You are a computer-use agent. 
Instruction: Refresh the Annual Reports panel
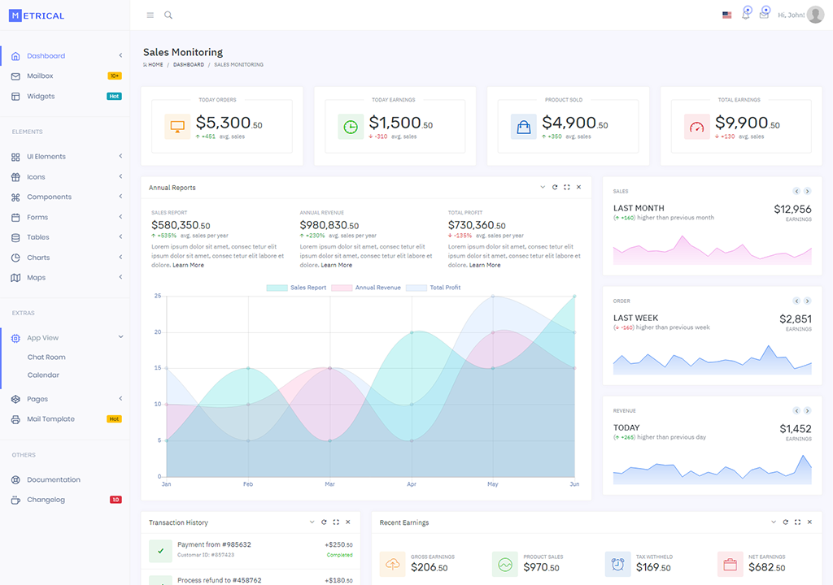coord(555,187)
